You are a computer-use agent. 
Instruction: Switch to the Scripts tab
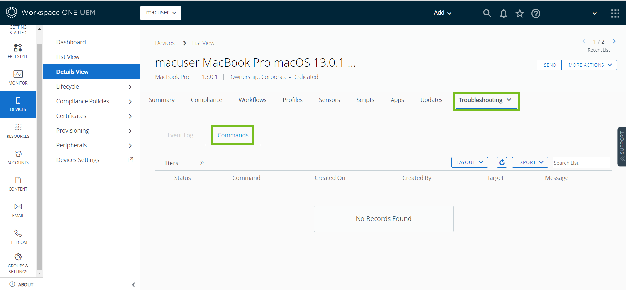[365, 100]
